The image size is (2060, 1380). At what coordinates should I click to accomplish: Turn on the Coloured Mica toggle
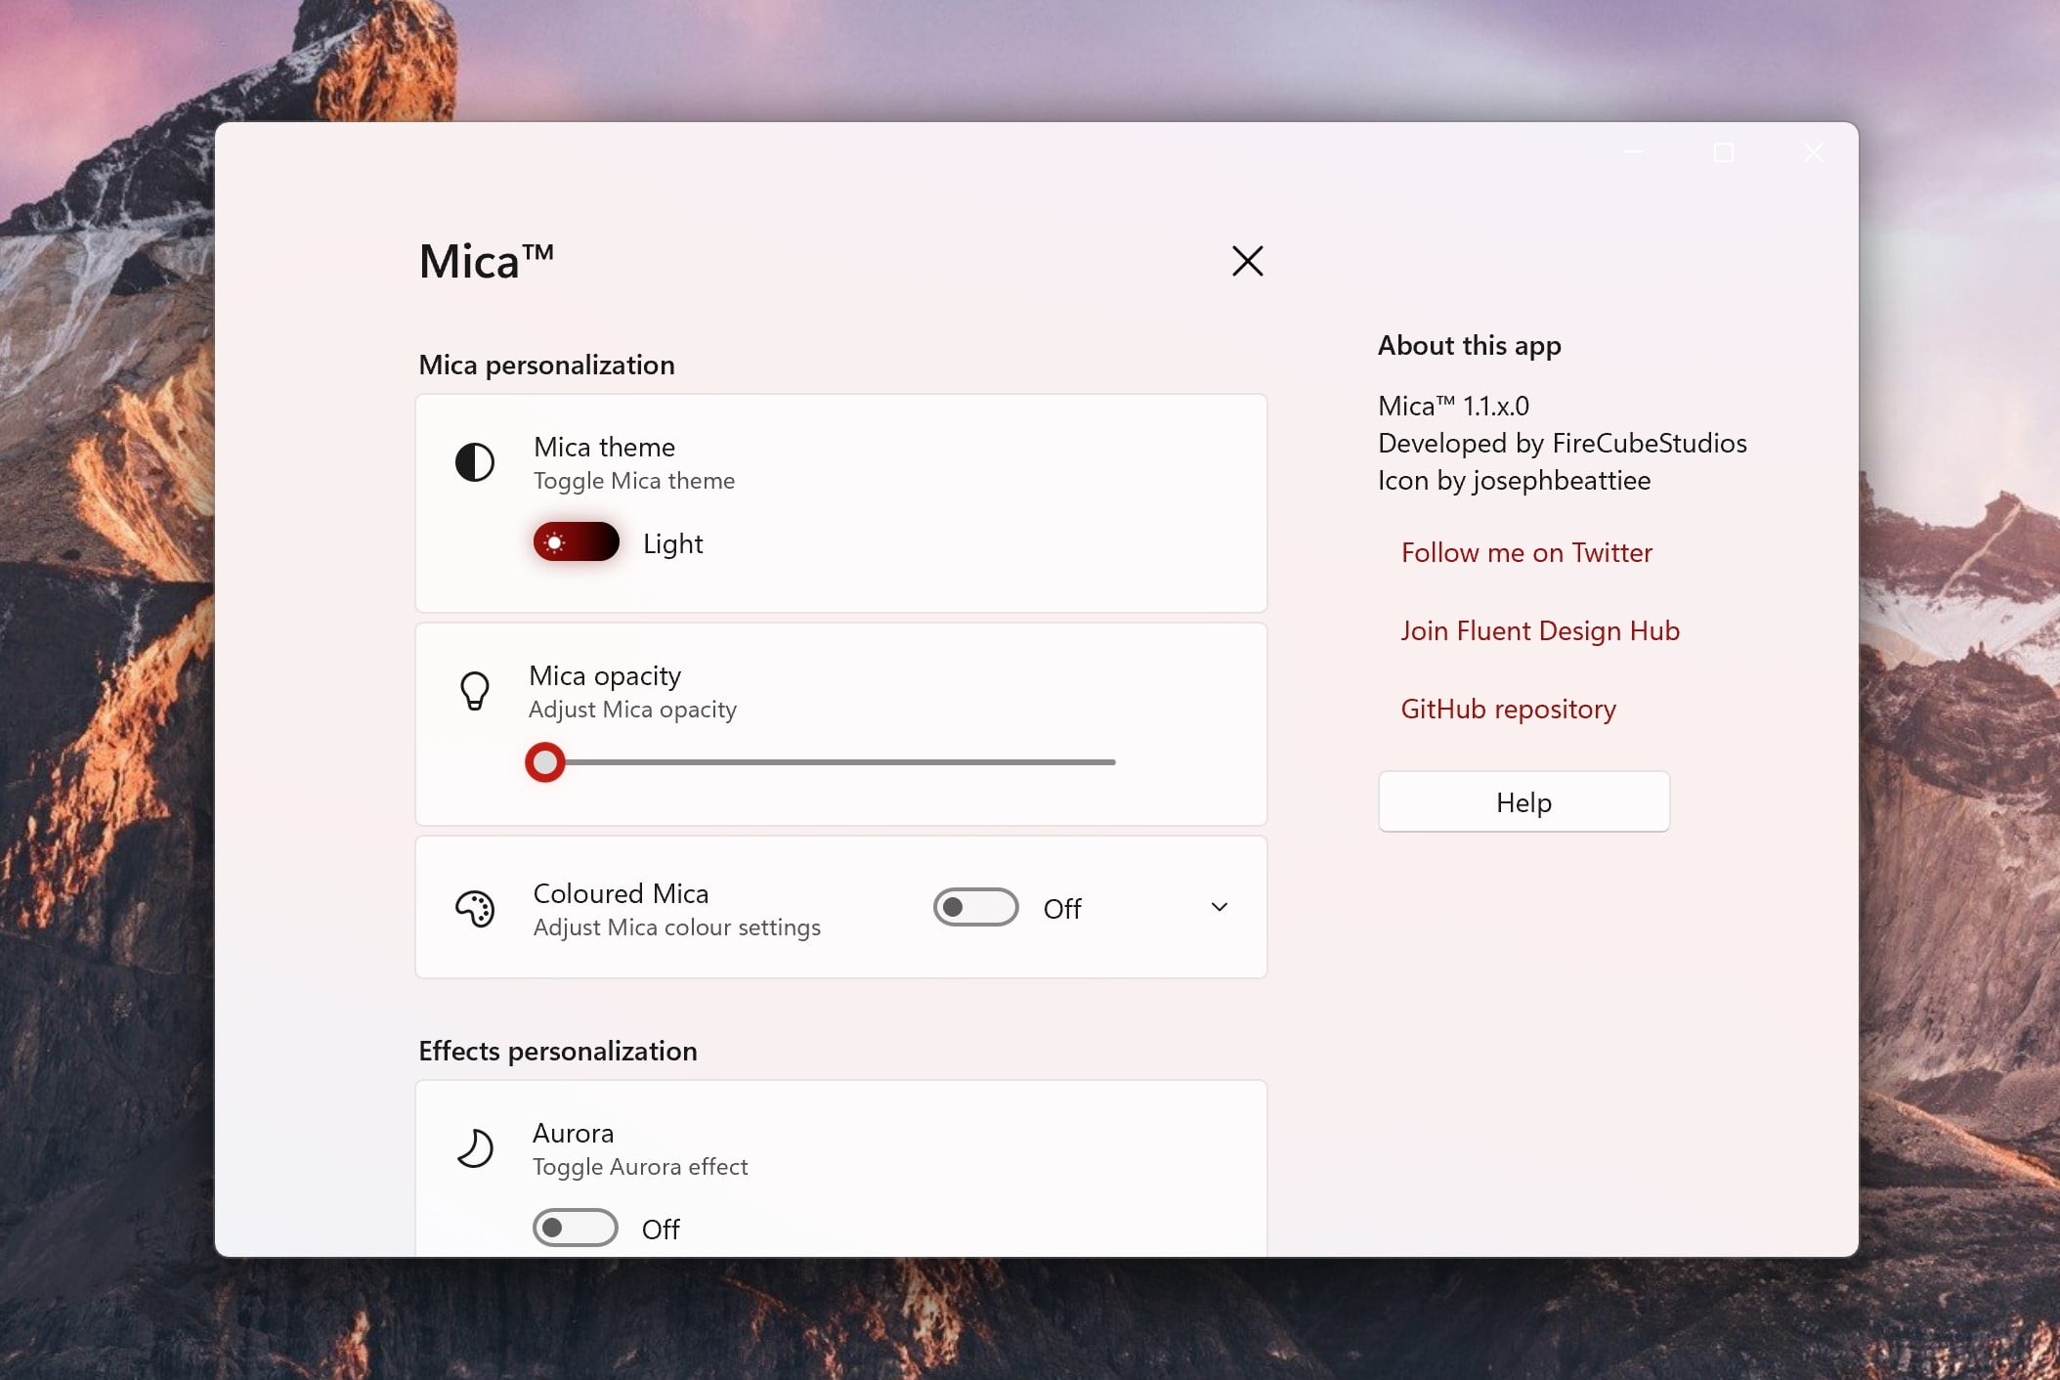tap(975, 908)
